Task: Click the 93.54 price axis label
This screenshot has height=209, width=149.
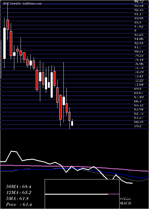Action: click(139, 6)
